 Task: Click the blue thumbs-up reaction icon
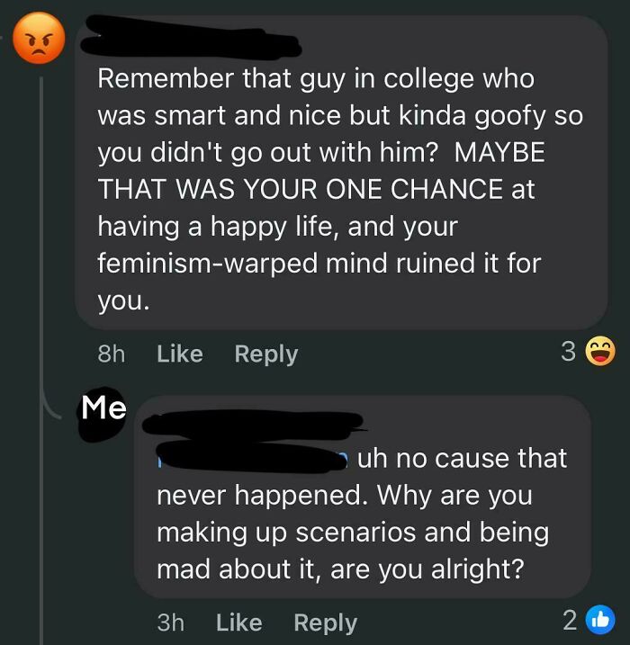coord(598,623)
